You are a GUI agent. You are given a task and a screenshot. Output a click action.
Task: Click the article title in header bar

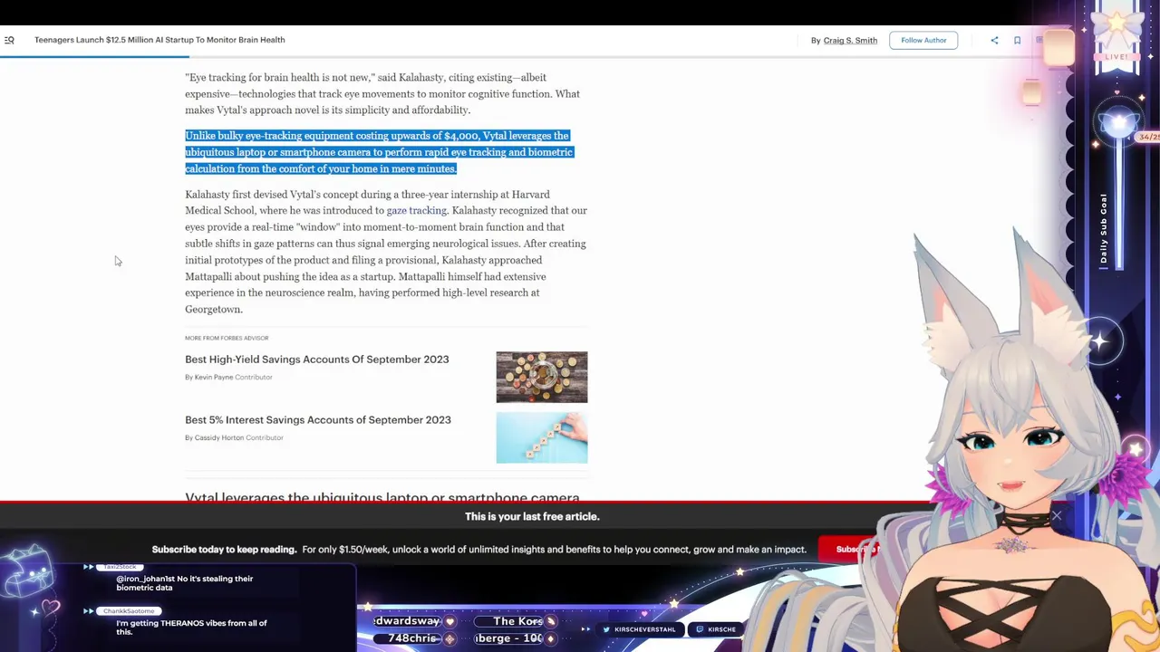[x=159, y=40]
